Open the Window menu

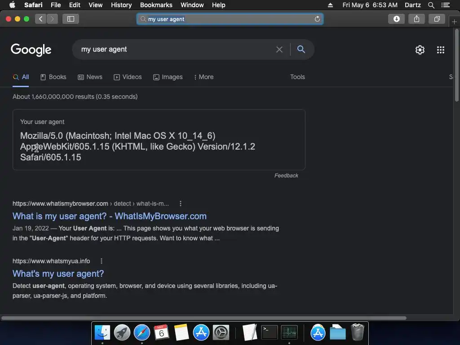coord(192,5)
